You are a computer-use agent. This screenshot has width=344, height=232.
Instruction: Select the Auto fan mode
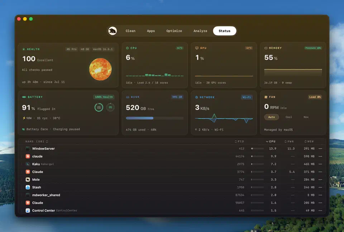pyautogui.click(x=272, y=117)
